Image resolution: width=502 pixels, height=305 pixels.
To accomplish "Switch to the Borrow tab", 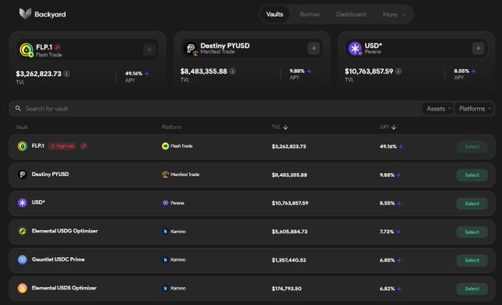I will coord(309,15).
